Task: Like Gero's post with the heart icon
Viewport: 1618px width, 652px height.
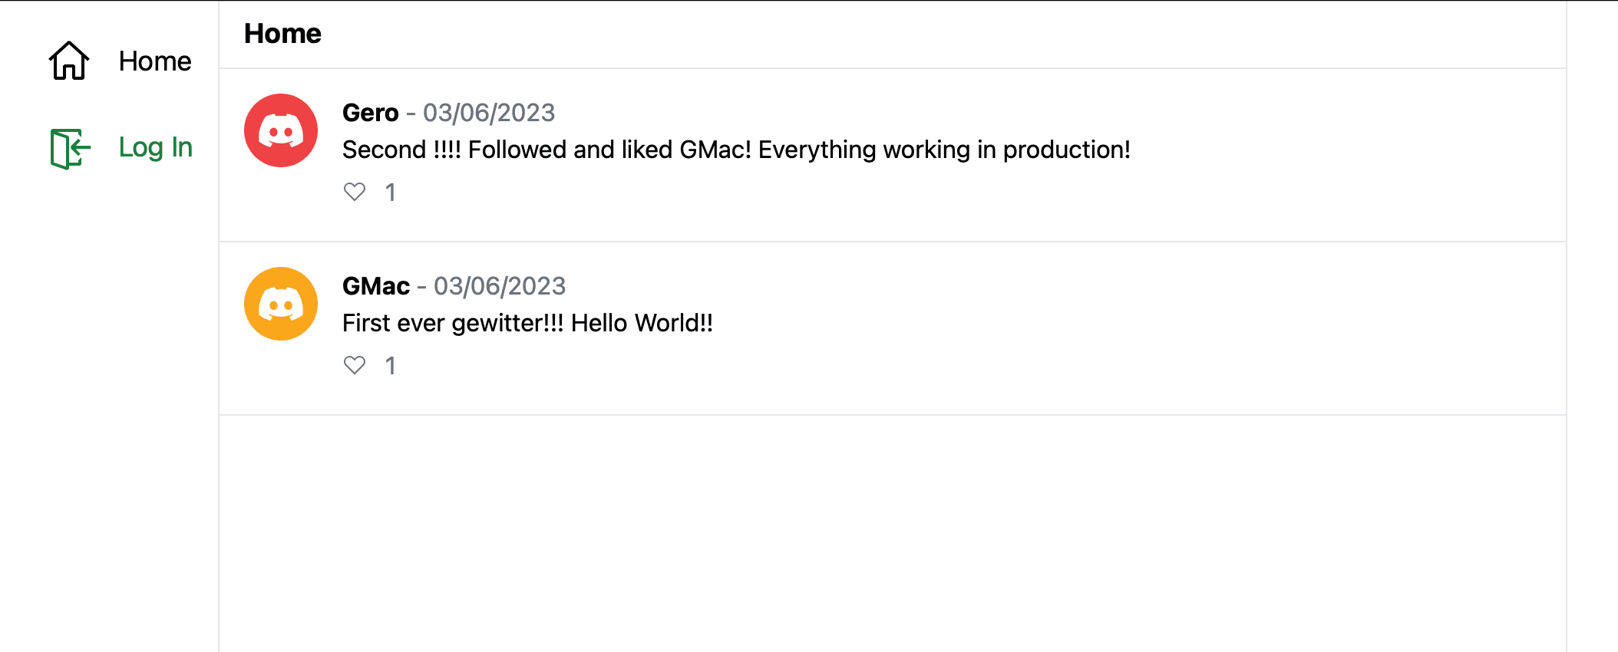Action: 355,192
